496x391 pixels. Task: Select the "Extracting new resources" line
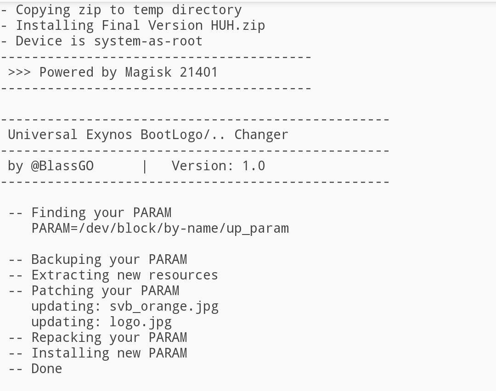[124, 275]
